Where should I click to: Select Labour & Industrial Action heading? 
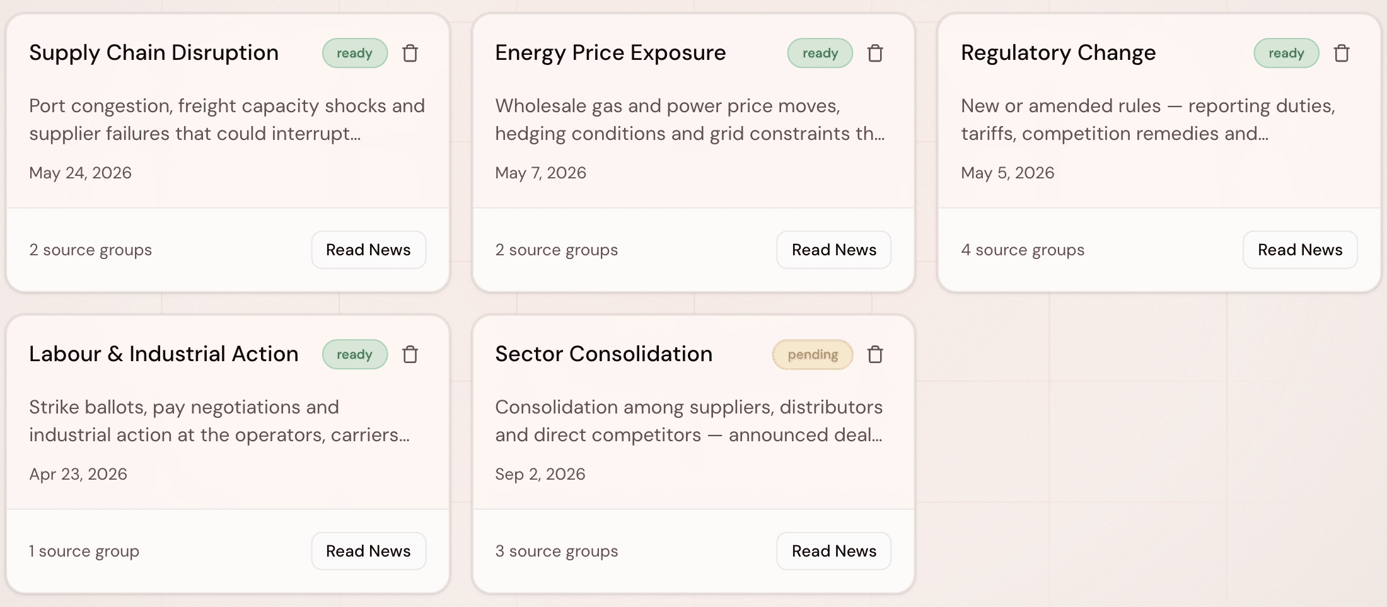164,354
